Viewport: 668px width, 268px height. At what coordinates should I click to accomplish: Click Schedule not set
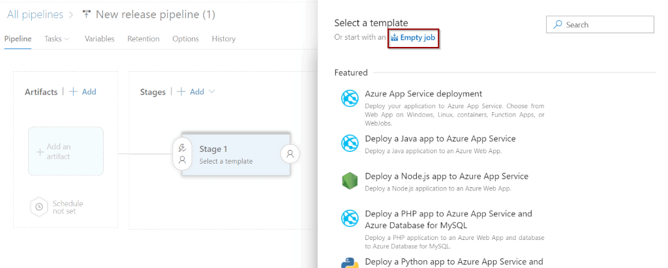click(x=68, y=207)
